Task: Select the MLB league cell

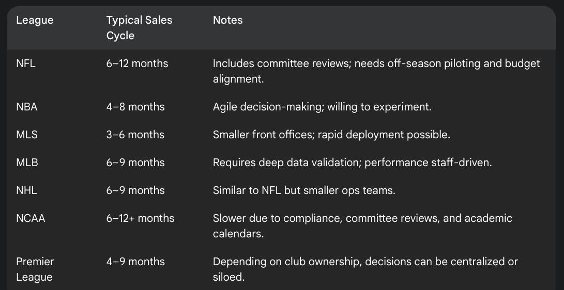Action: point(27,163)
